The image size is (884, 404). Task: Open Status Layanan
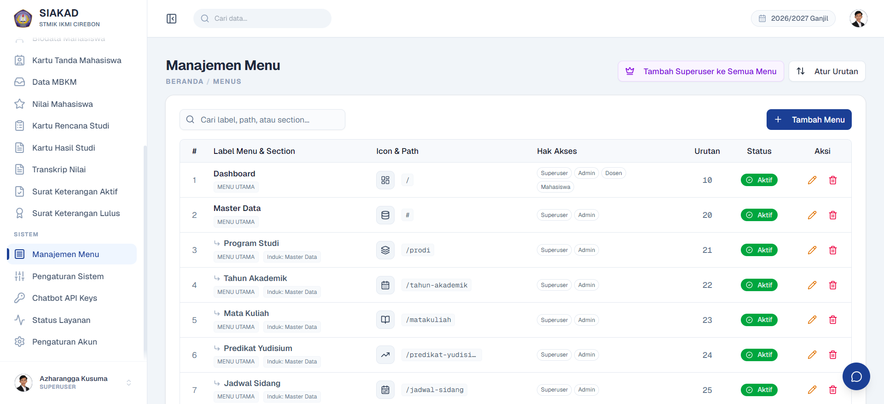click(x=72, y=320)
